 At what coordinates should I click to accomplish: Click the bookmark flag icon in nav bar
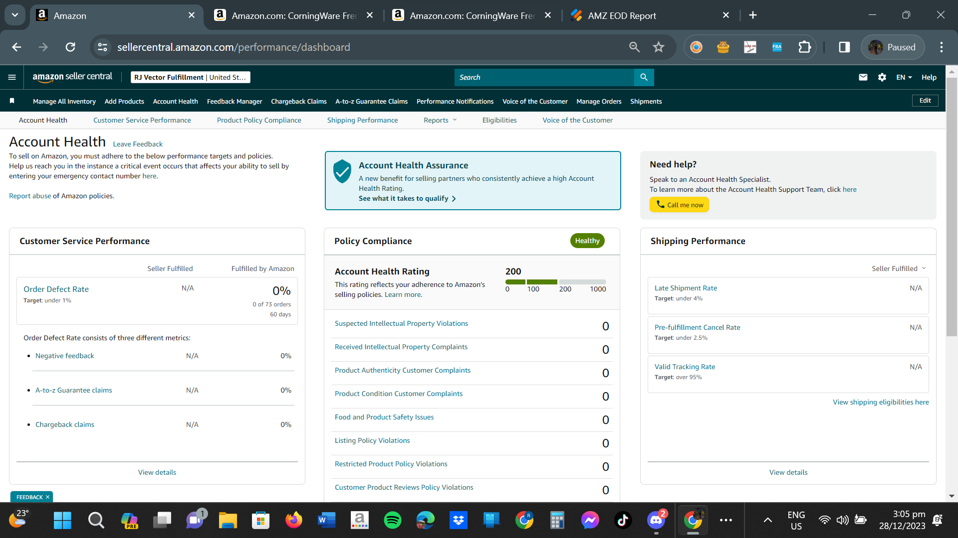(x=12, y=101)
